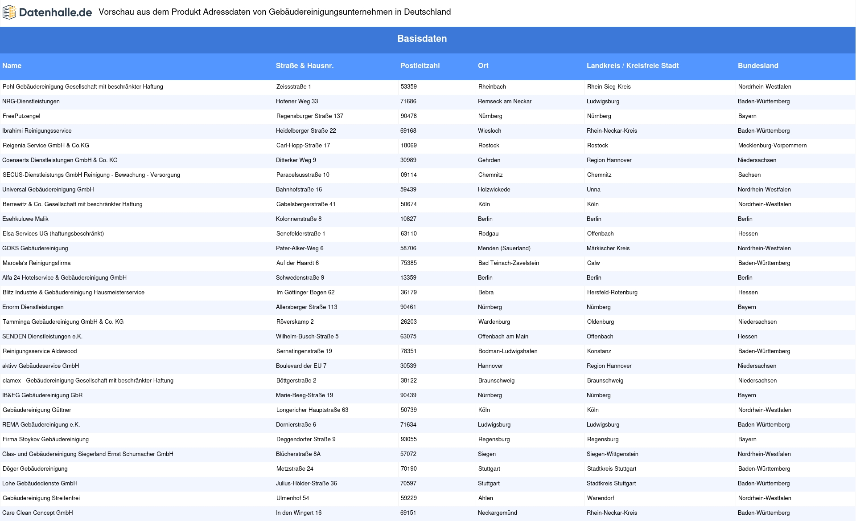Select Elsa Services UG (haftungsbeschränkt)
856x521 pixels.
point(53,234)
